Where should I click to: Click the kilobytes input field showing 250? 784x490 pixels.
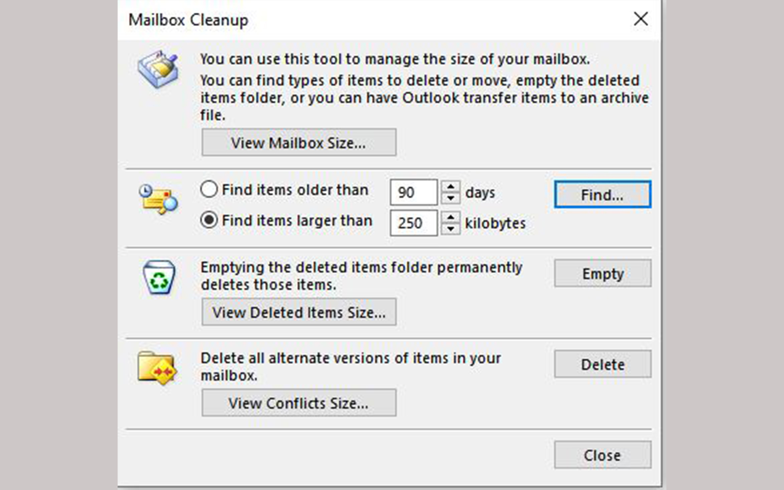coord(413,223)
